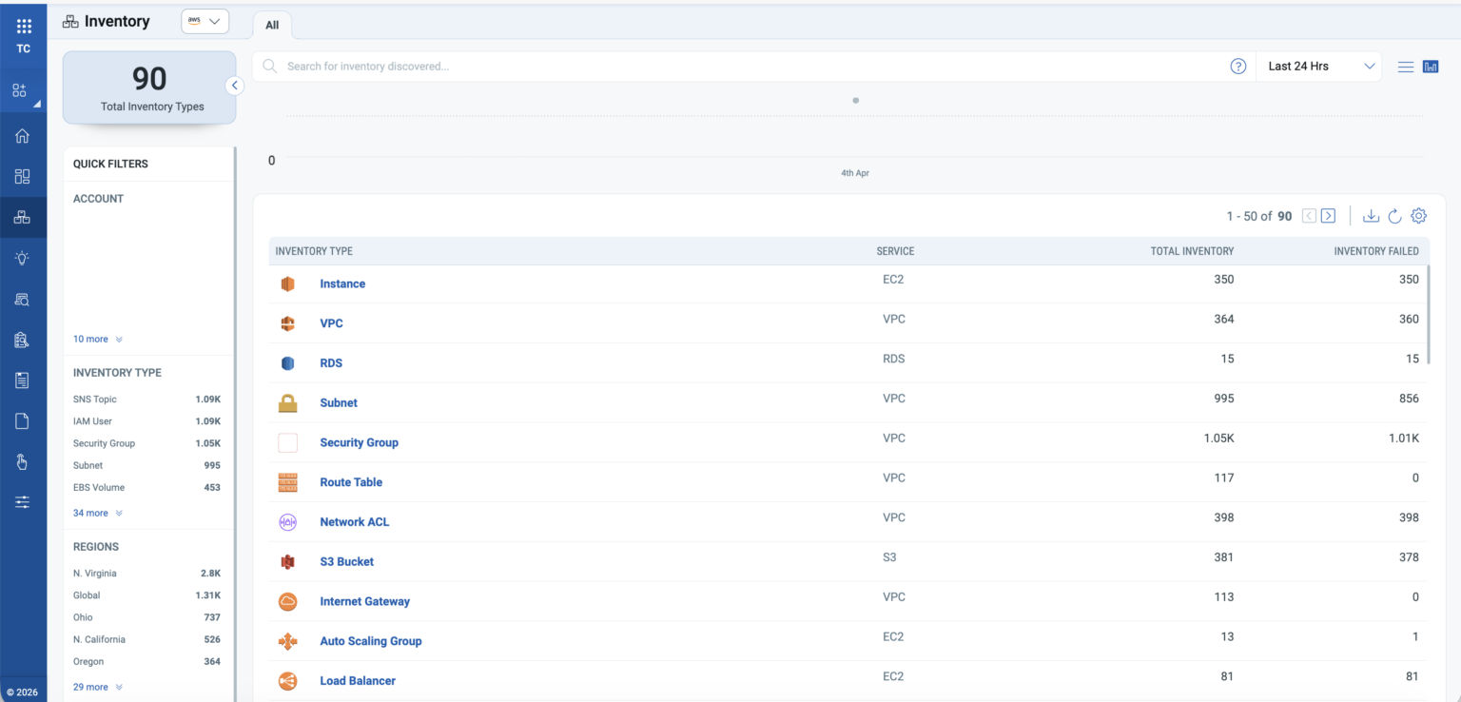Open the sidebar settings sliders icon
This screenshot has height=702, width=1461.
(22, 502)
